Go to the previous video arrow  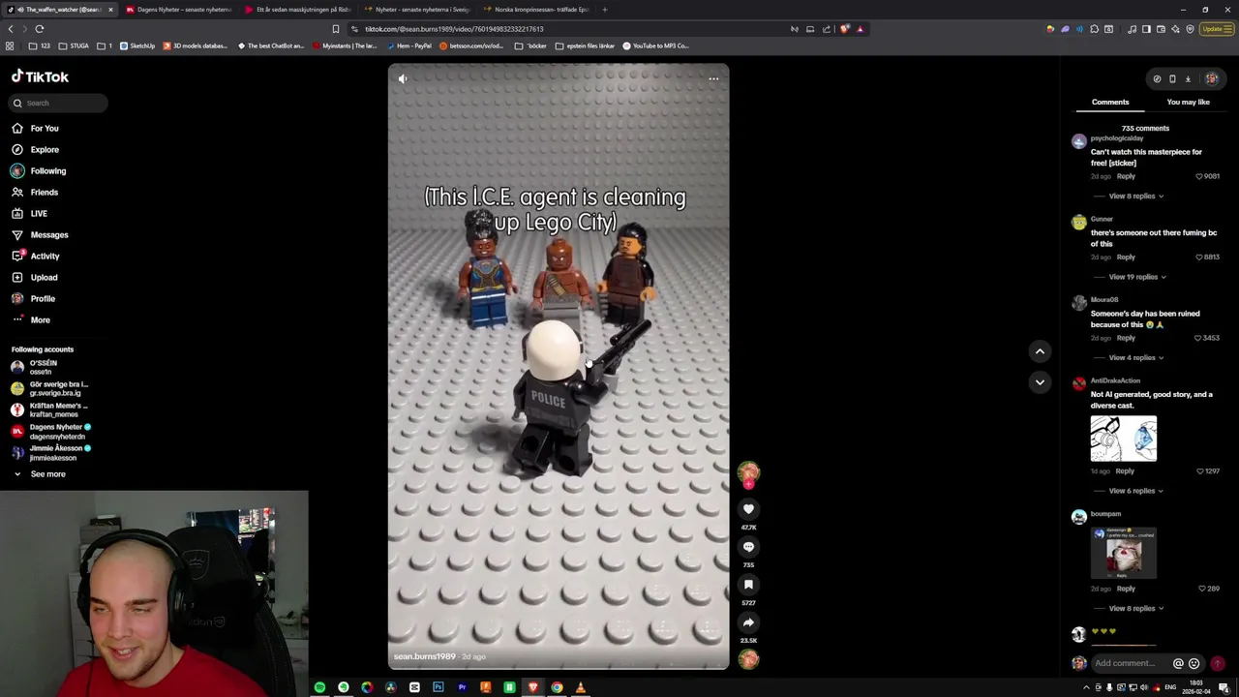pyautogui.click(x=1040, y=351)
